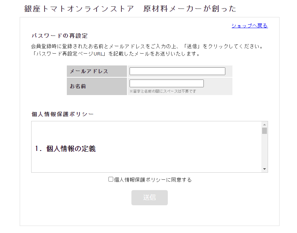The width and height of the screenshot is (297, 233).
Task: Click the policy scrollbar thumb
Action: [x=264, y=131]
